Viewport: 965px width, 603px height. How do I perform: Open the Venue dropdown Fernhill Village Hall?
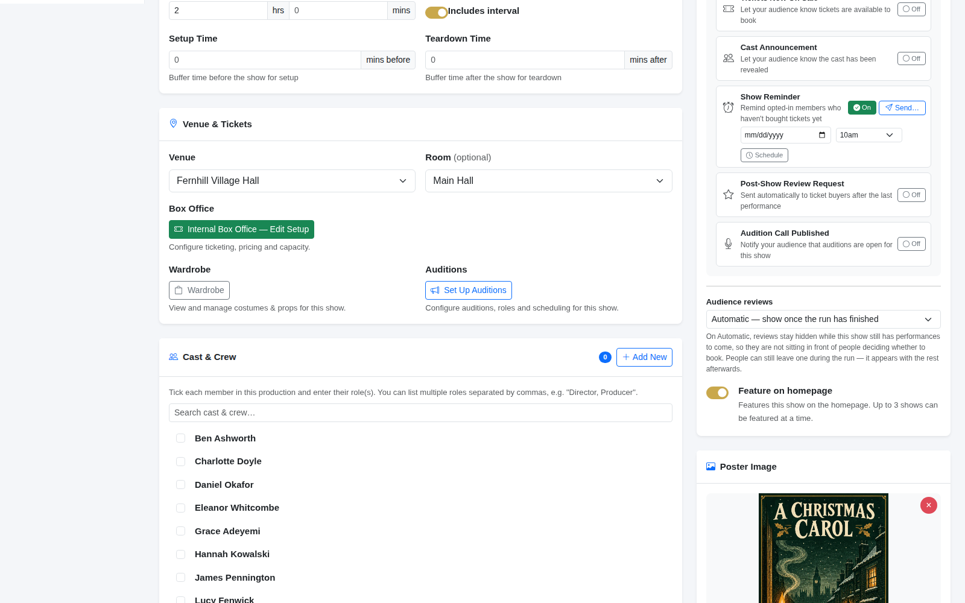pyautogui.click(x=292, y=181)
